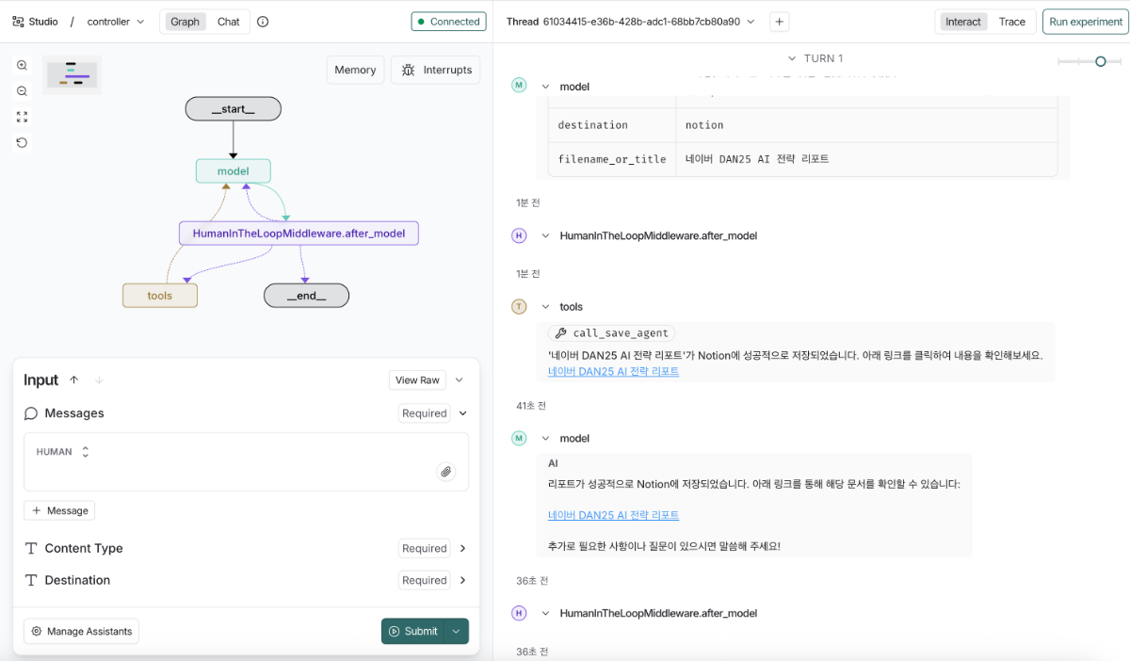This screenshot has height=661, width=1130.
Task: Collapse the tools call_save_agent step
Action: pos(545,307)
